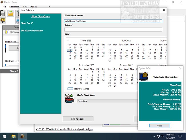The width and height of the screenshot is (186, 140).
Task: Select July 31 in the calendar
Action: pos(109,61)
